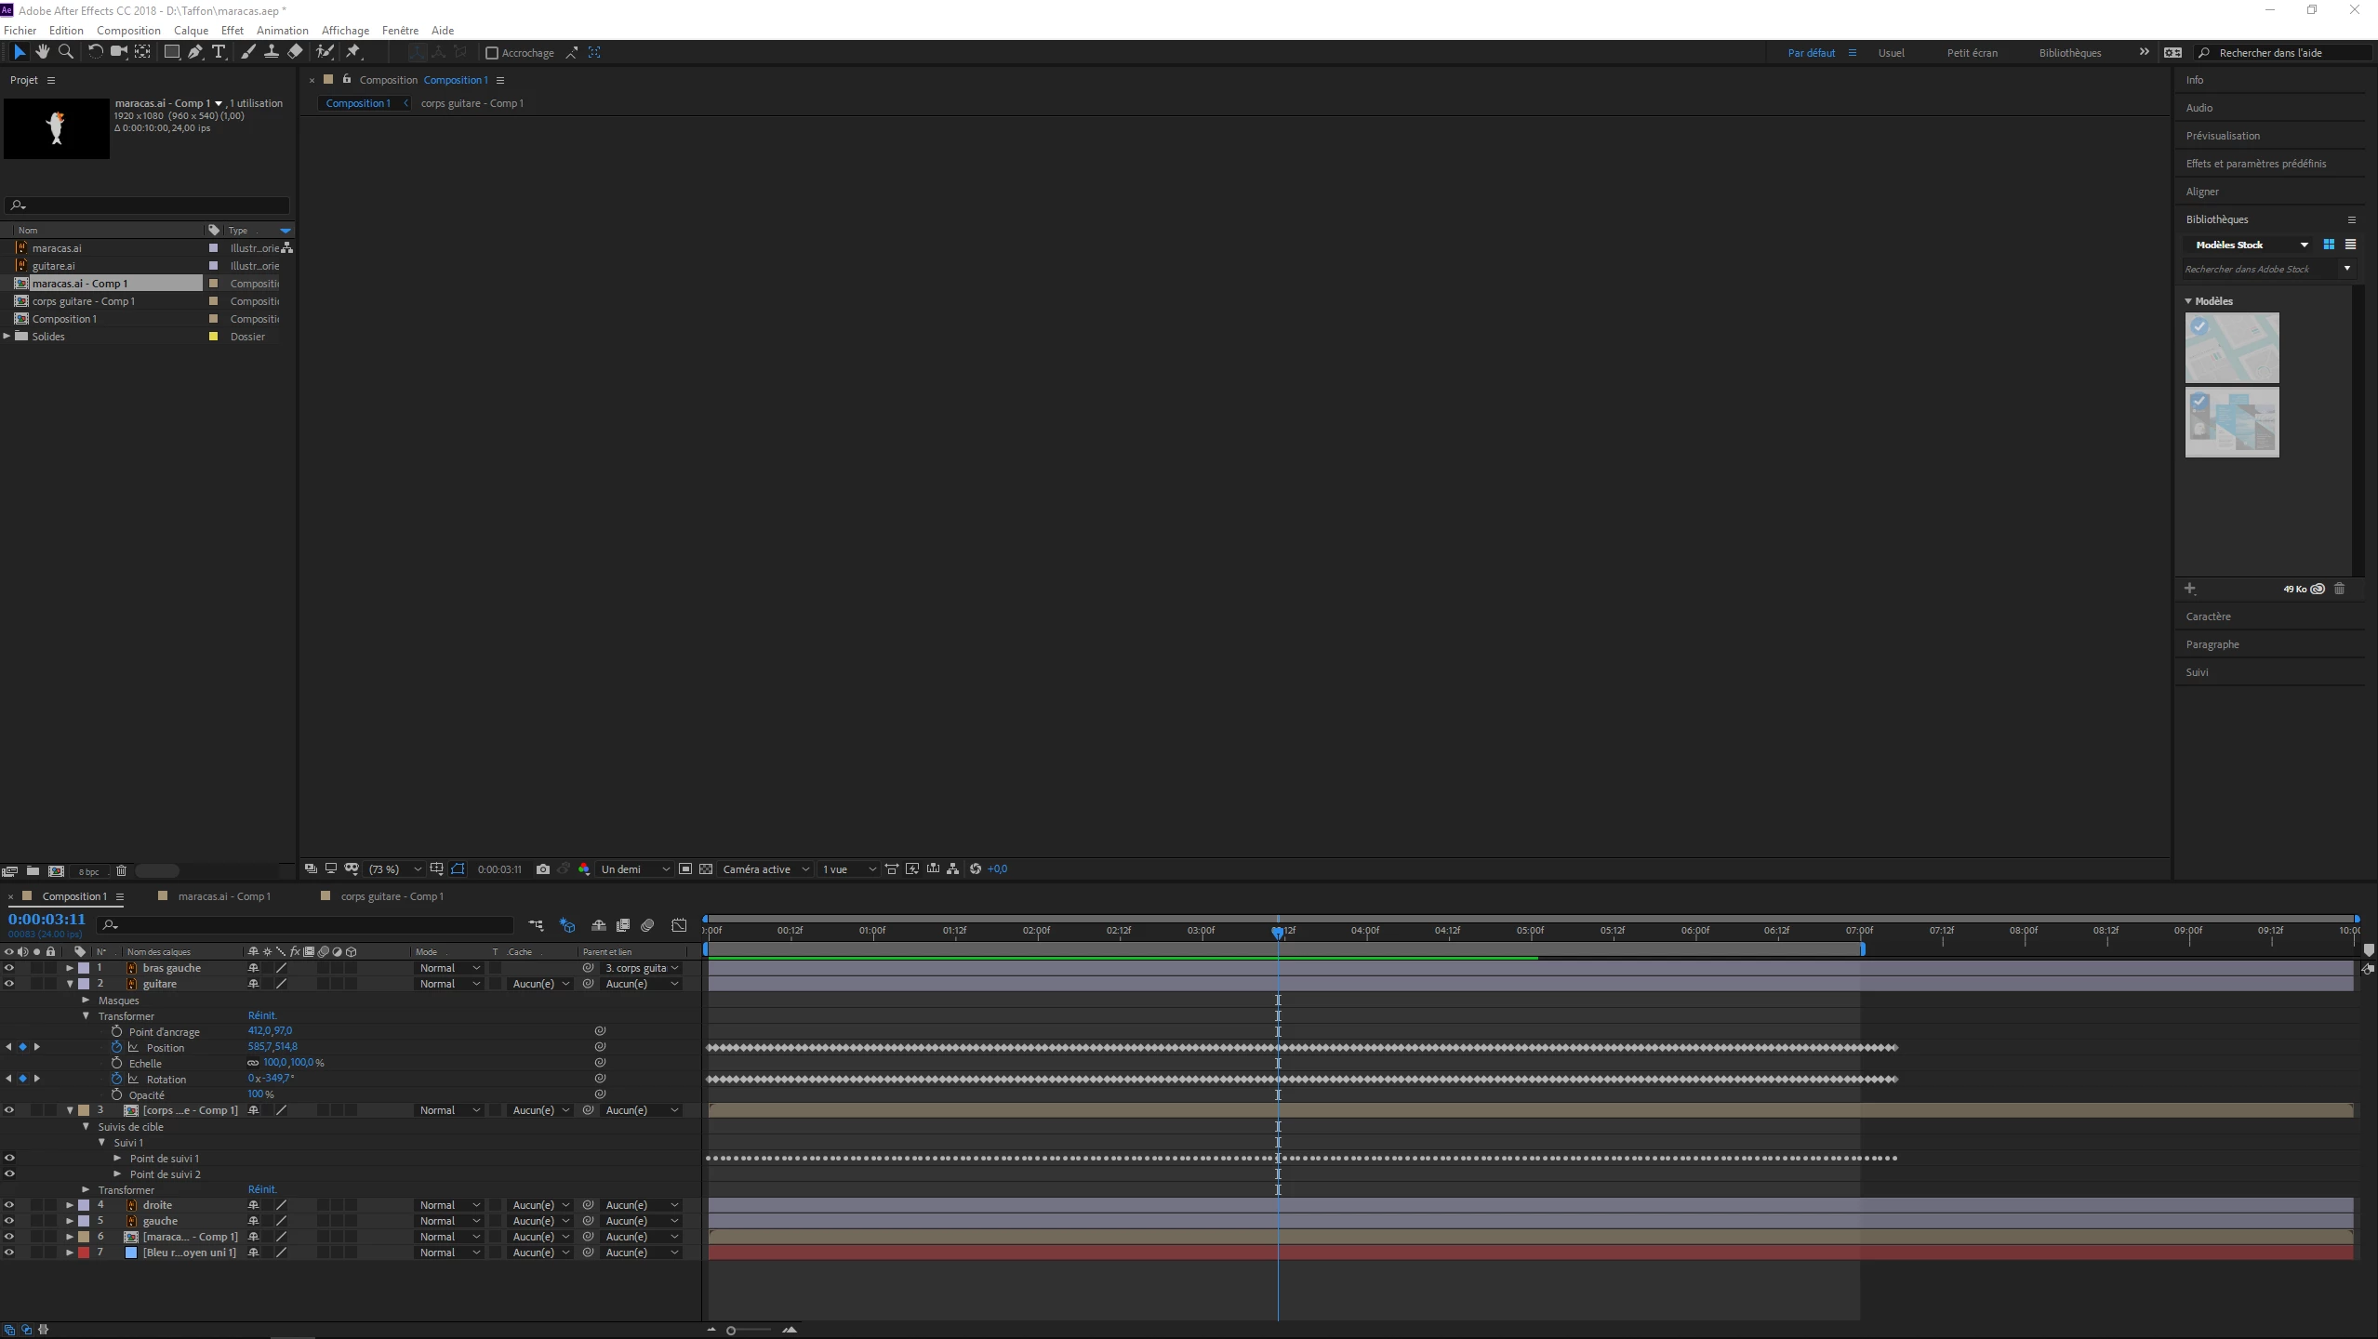The height and width of the screenshot is (1339, 2378).
Task: Select the Clone Stamp tool
Action: (271, 52)
